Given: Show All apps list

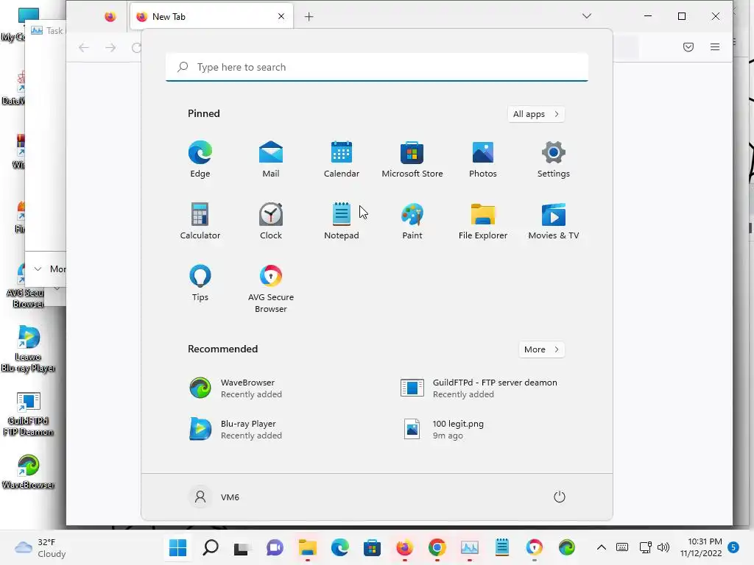Looking at the screenshot, I should 536,114.
